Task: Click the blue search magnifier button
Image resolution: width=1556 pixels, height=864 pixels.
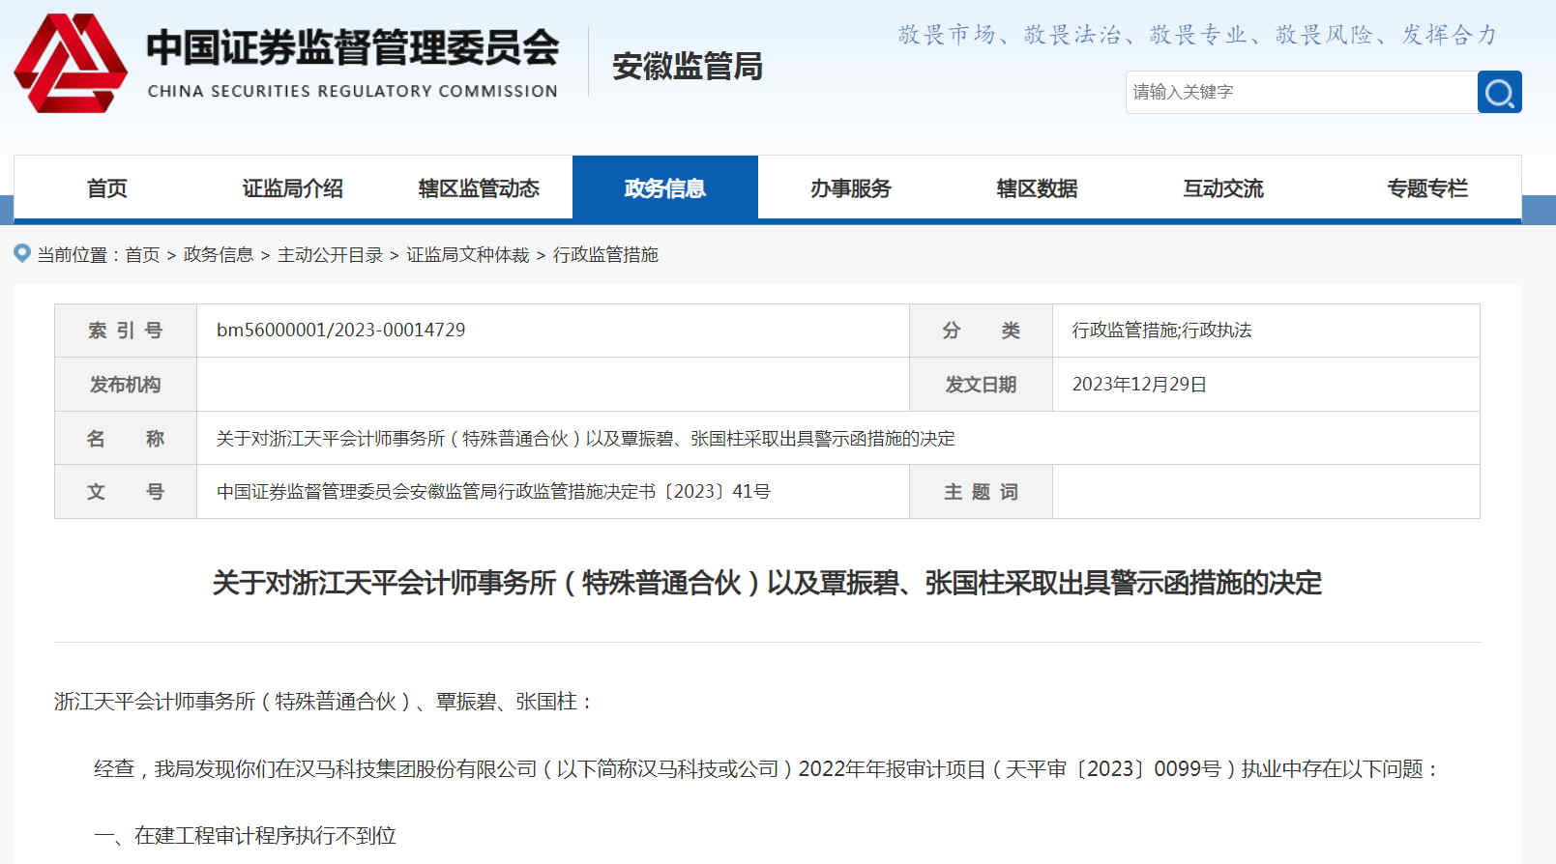Action: [1499, 92]
